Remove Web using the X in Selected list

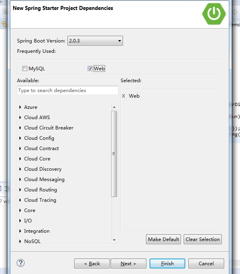(123, 96)
